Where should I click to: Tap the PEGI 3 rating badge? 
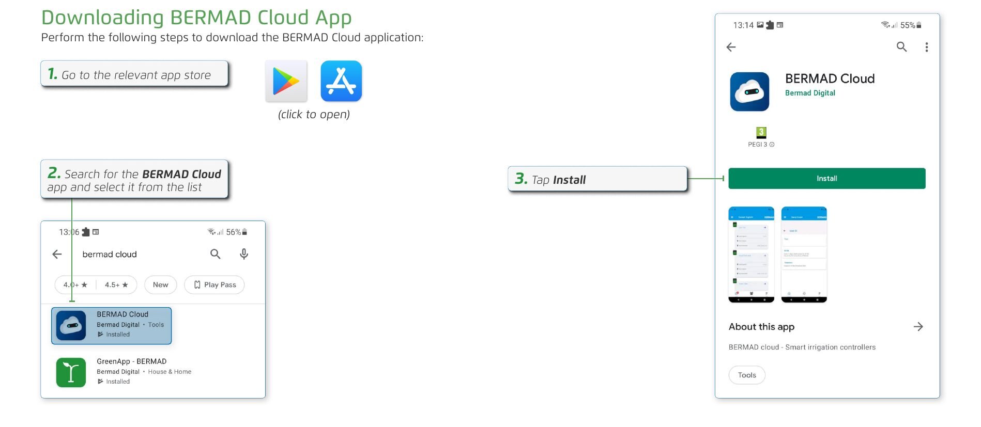pyautogui.click(x=761, y=132)
